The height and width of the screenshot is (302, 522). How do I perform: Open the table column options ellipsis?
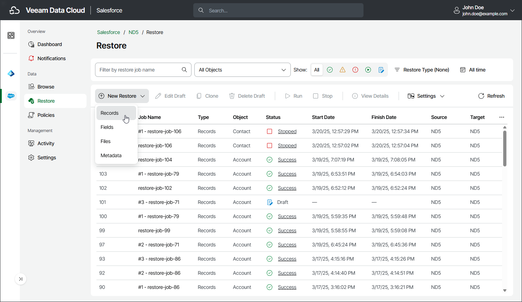point(502,117)
